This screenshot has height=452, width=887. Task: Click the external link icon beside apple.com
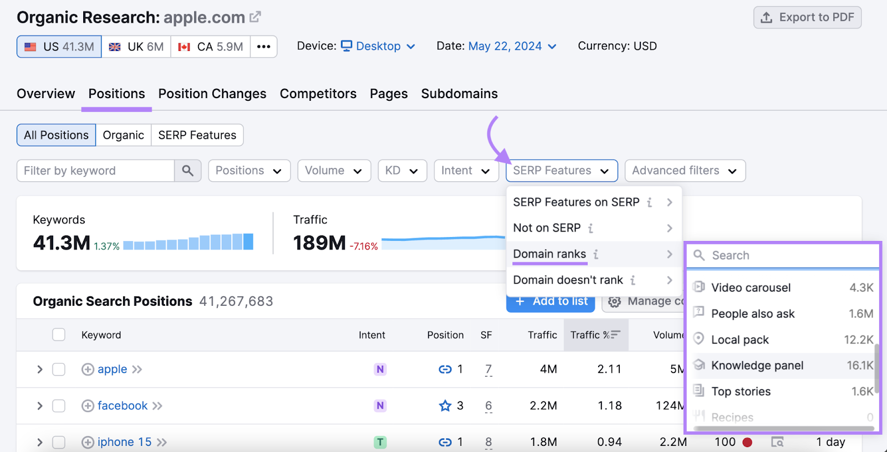(255, 17)
